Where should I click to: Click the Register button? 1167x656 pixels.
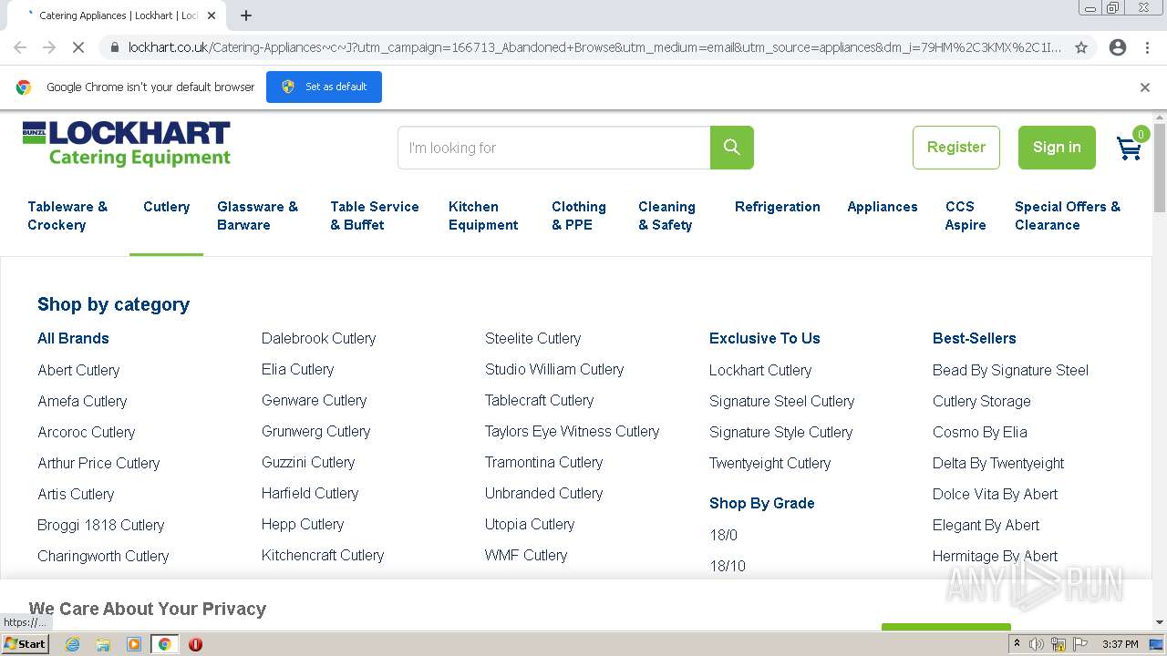point(956,148)
